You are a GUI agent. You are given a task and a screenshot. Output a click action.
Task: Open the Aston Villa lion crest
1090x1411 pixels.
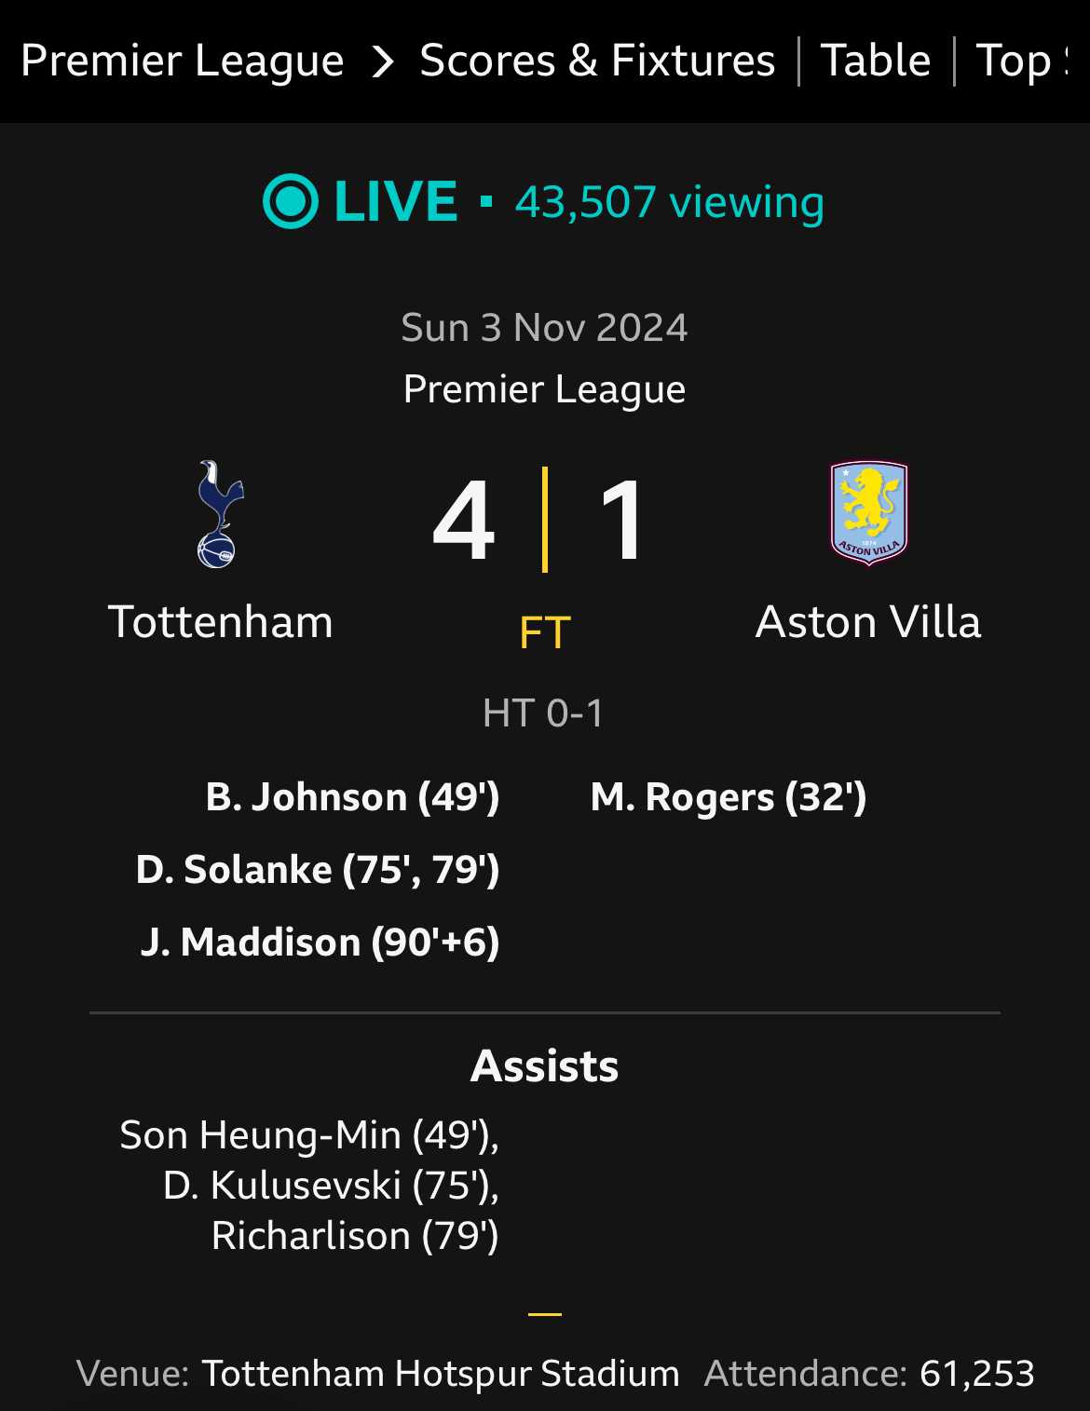pos(868,513)
